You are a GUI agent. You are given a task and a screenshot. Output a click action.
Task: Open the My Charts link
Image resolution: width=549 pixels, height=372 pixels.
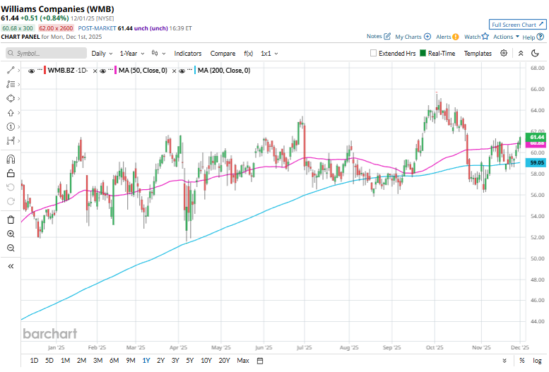[x=413, y=37]
